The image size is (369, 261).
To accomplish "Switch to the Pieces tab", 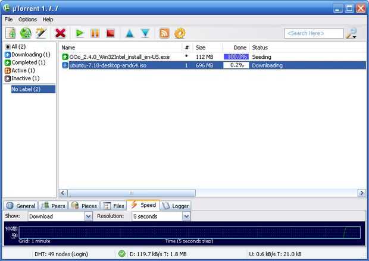I will 85,206.
